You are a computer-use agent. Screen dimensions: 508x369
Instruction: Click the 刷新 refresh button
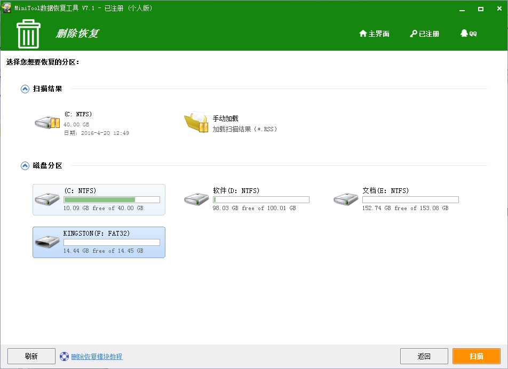tap(31, 356)
